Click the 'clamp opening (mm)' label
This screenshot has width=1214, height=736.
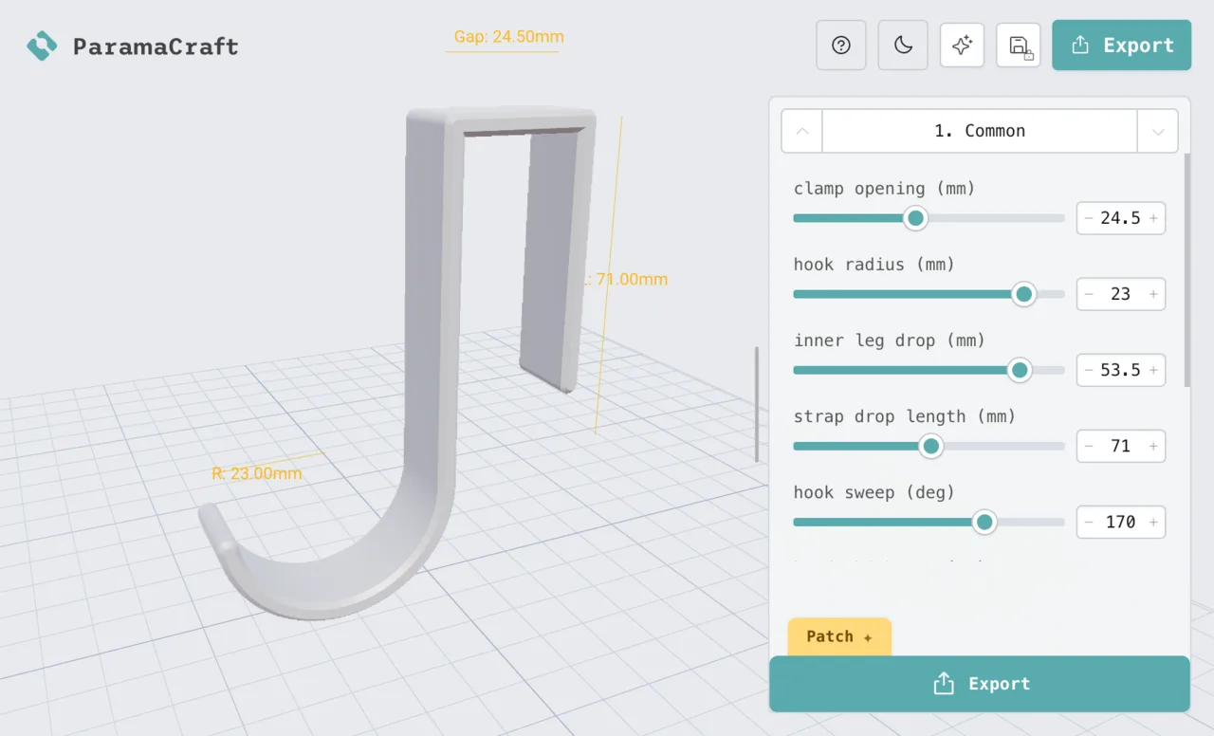[x=885, y=188]
